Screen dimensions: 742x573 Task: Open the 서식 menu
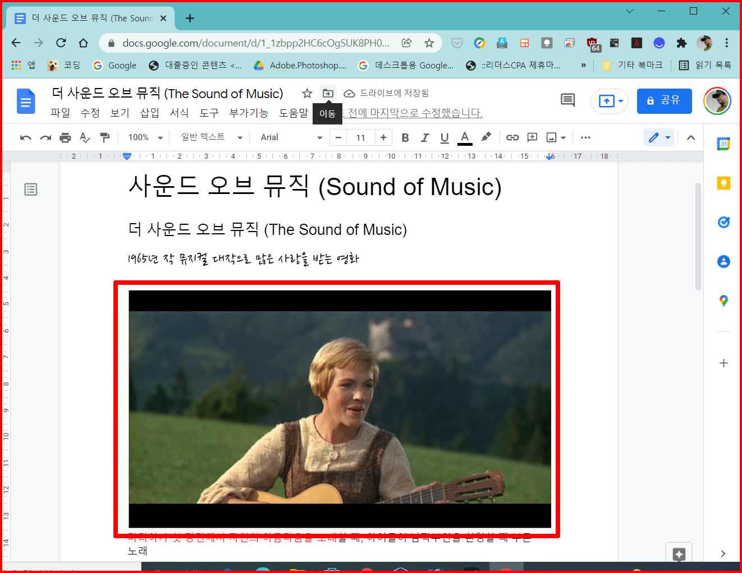180,113
